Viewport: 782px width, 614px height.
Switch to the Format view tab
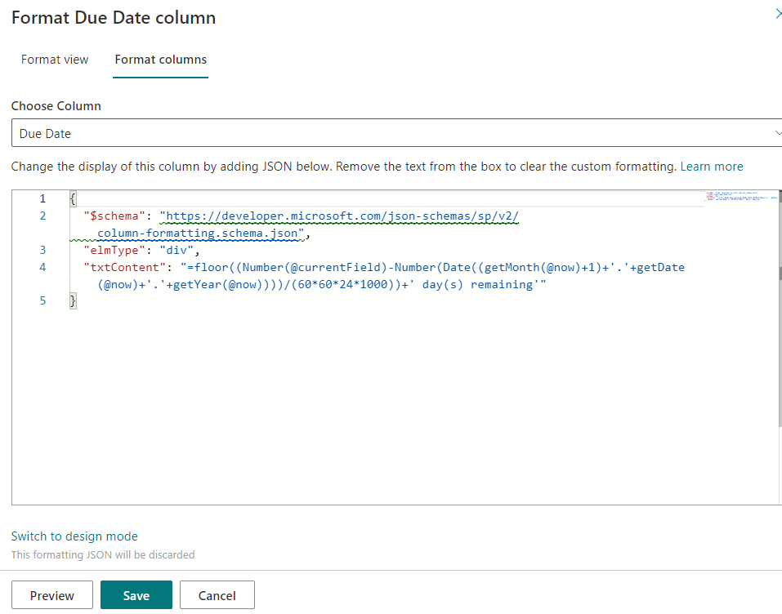point(55,60)
